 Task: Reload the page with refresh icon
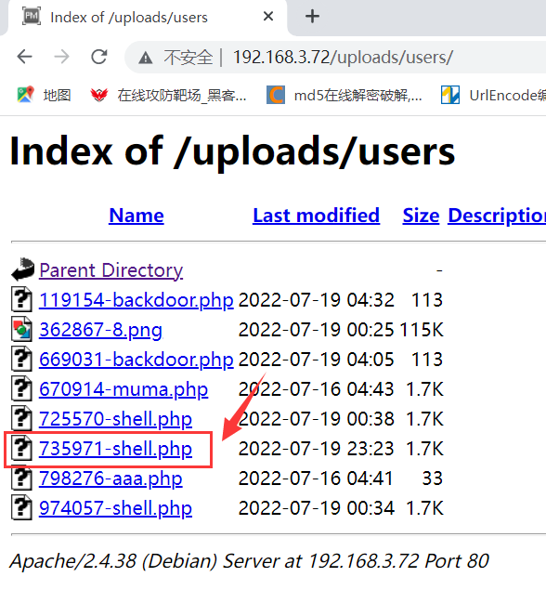99,58
